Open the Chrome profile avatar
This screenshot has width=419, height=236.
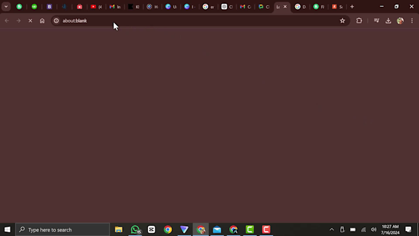click(x=400, y=20)
